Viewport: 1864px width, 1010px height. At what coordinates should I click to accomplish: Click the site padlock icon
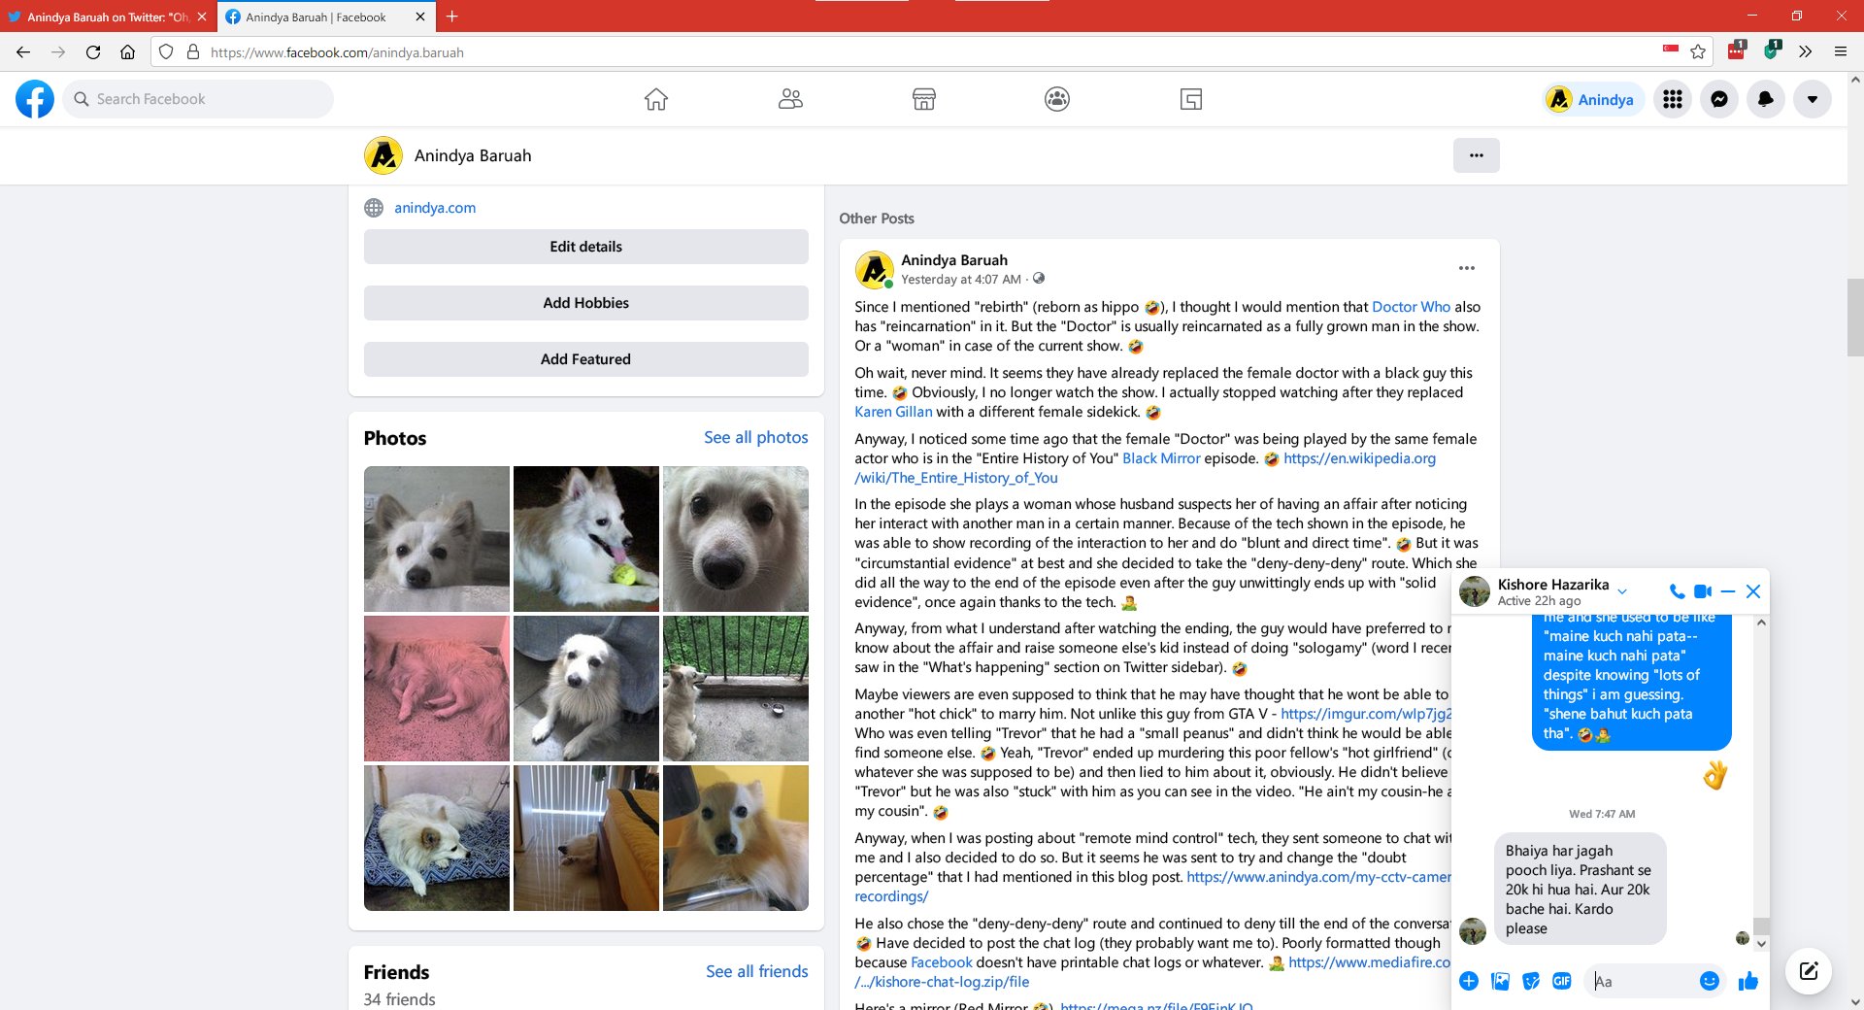pyautogui.click(x=192, y=52)
